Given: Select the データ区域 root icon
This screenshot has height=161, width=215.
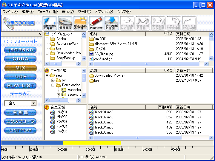Looking at the screenshot, I should (x=47, y=71).
